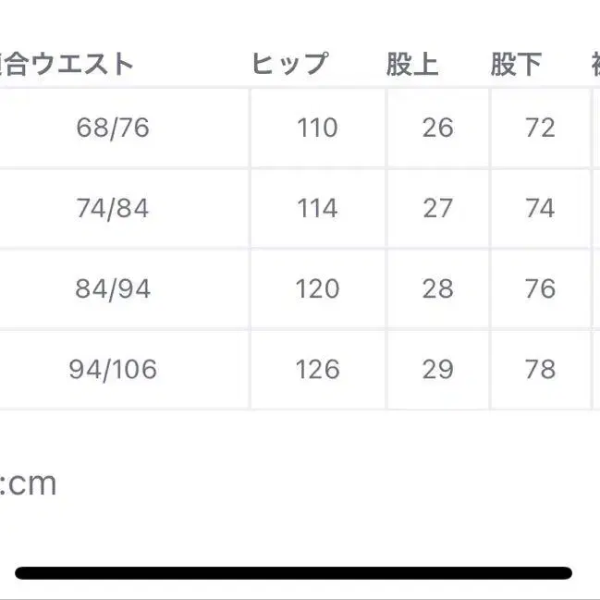This screenshot has height=600, width=600.
Task: Click hip value 110
Action: (x=317, y=128)
